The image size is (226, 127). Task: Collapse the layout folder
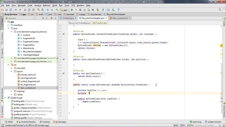click(12, 71)
